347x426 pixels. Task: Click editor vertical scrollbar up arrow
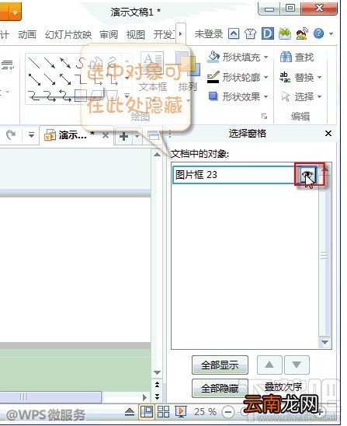tap(157, 155)
